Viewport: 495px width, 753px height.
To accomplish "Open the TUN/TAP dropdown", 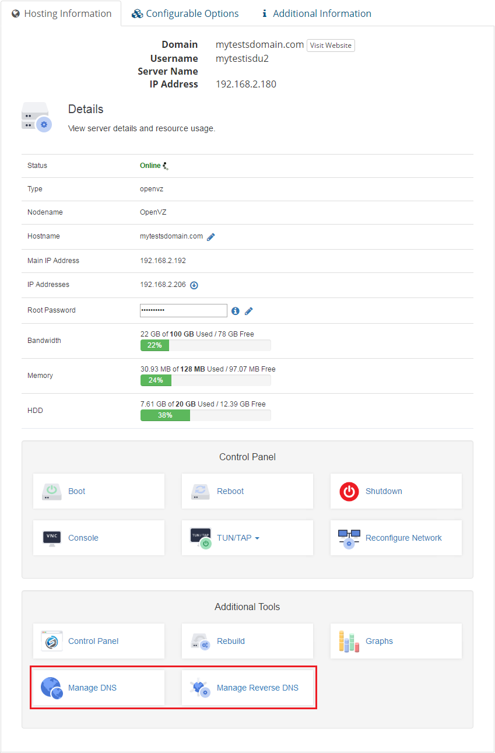I will [238, 538].
